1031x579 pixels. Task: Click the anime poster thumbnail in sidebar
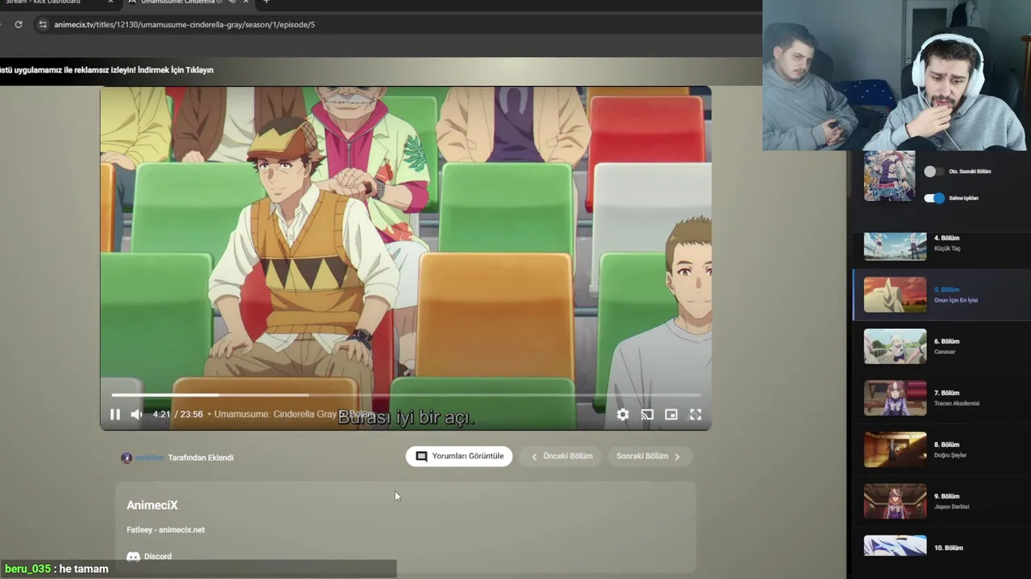point(889,175)
